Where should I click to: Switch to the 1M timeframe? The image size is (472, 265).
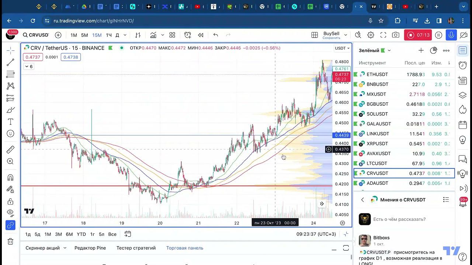point(74,35)
